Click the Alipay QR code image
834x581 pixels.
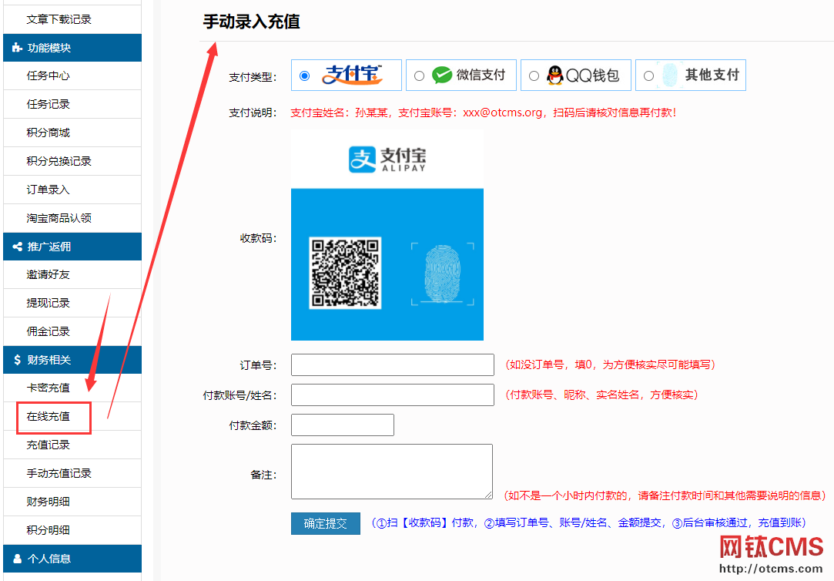coord(344,273)
